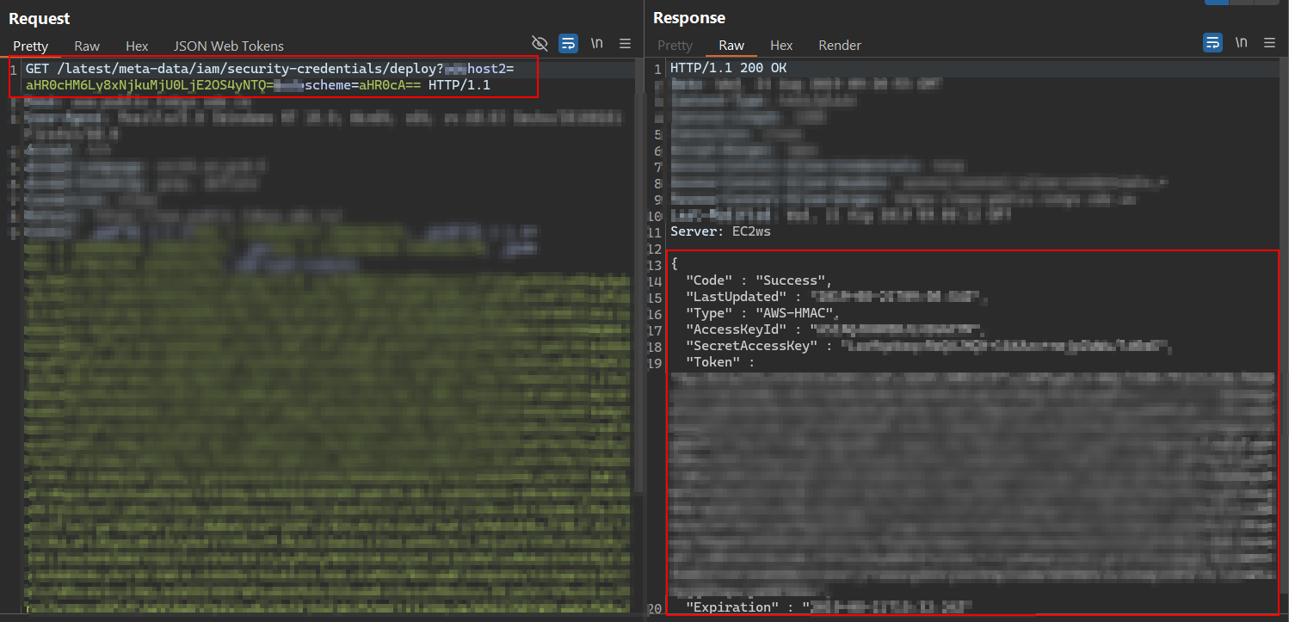The width and height of the screenshot is (1289, 622).
Task: Open the JSON Web Tokens tab
Action: pyautogui.click(x=229, y=46)
